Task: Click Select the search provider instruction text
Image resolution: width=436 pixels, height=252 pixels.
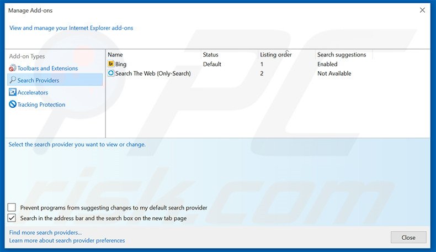Action: pyautogui.click(x=77, y=144)
